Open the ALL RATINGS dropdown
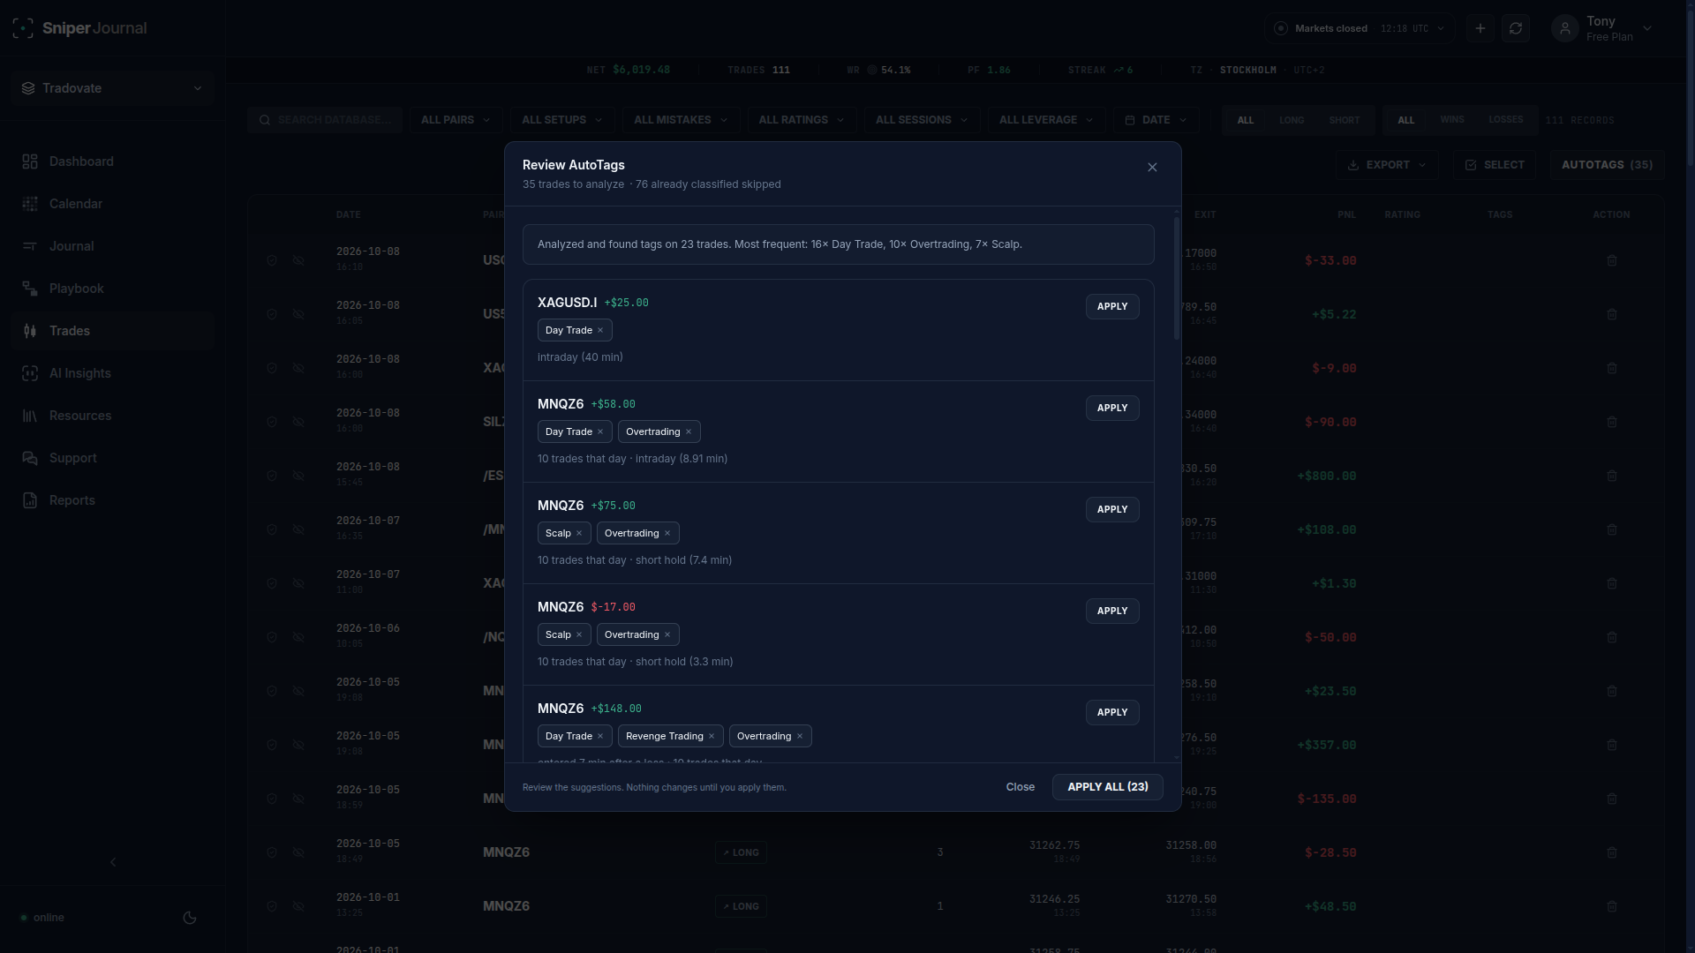Viewport: 1695px width, 953px height. click(802, 120)
